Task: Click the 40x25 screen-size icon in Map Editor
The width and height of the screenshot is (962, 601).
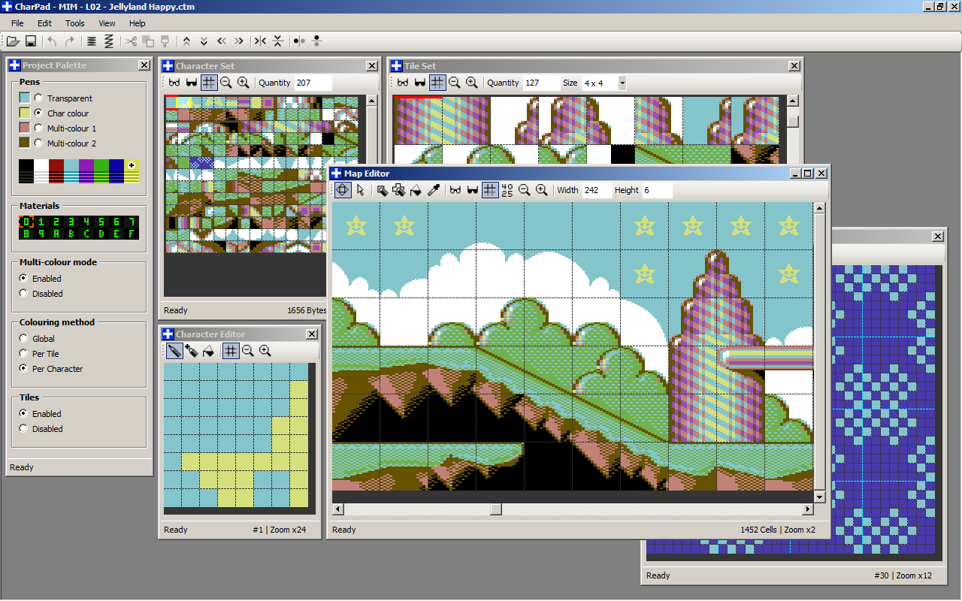Action: 507,190
